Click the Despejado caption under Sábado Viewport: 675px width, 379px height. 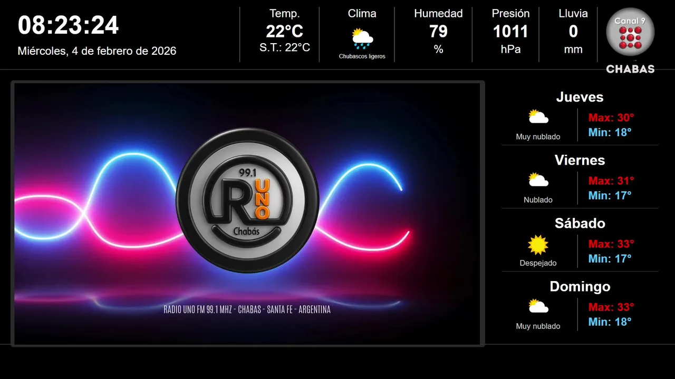click(538, 263)
